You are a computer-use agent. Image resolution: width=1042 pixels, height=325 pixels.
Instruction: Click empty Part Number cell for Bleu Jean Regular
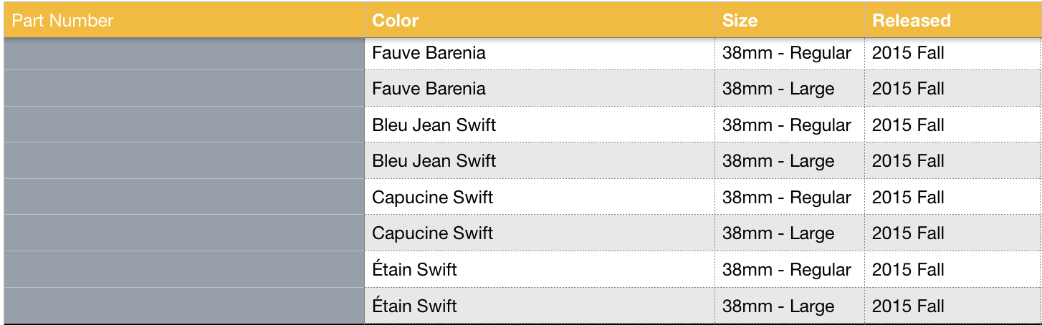coord(184,125)
